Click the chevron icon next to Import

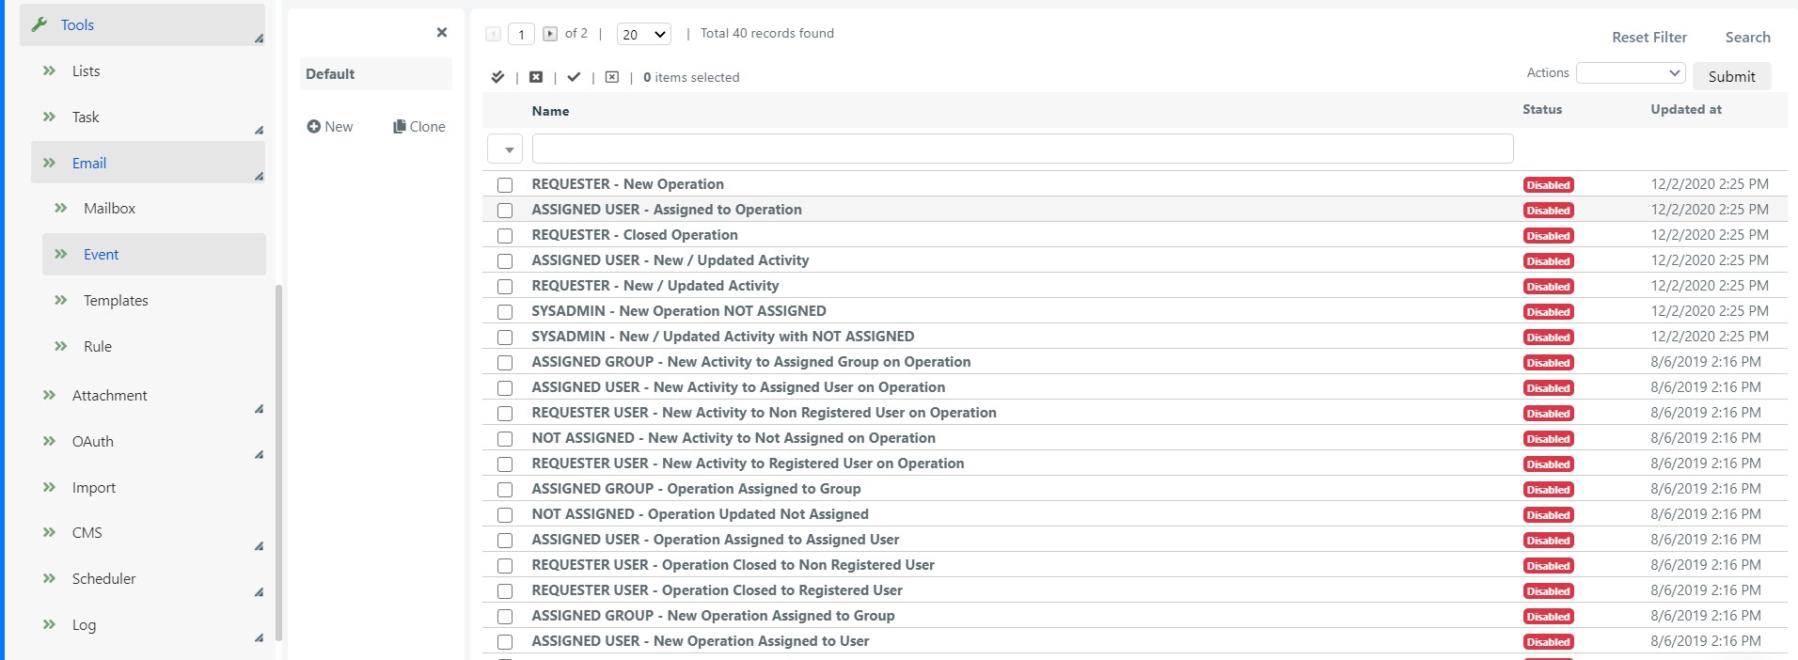[x=50, y=487]
